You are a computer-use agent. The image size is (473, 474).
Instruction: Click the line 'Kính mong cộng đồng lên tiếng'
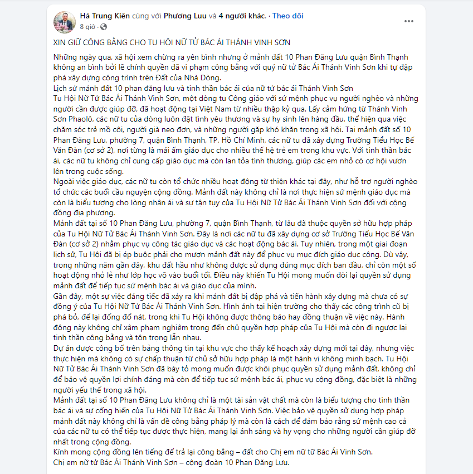[213, 452]
